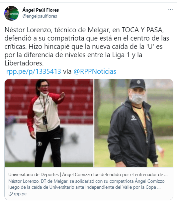Follow the rpp.pe/p/1335413 link

pos(34,71)
